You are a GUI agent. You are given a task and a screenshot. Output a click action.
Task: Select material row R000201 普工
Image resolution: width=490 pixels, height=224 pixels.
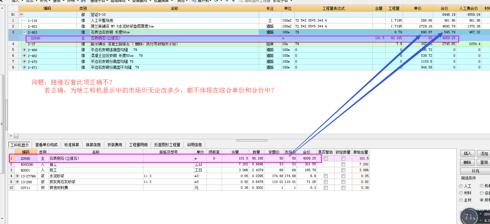pos(189,164)
